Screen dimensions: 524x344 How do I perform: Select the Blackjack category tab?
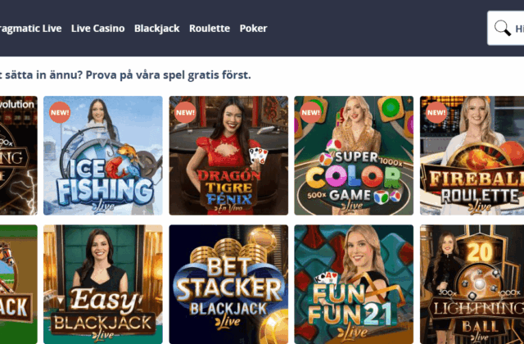point(157,29)
